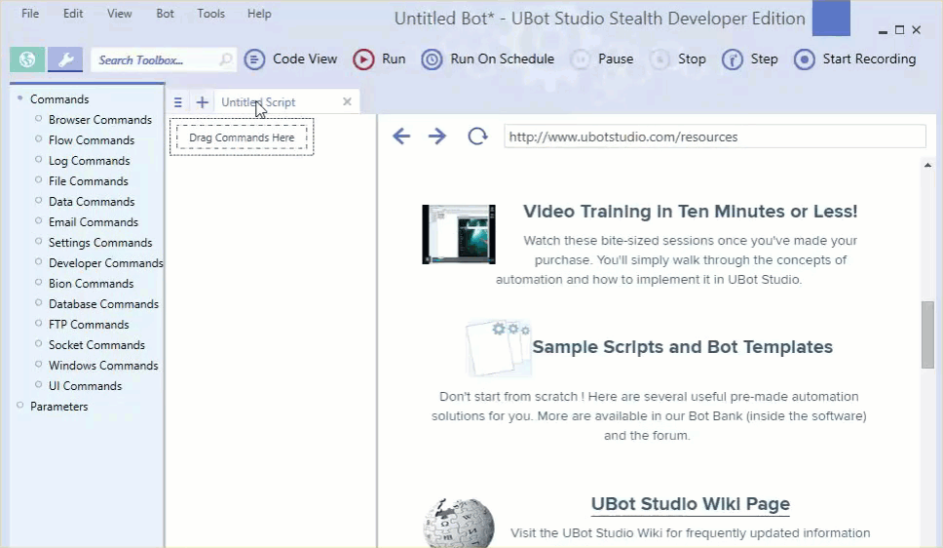Screen dimensions: 943x548
Task: Add a new script tab with plus
Action: tap(202, 102)
